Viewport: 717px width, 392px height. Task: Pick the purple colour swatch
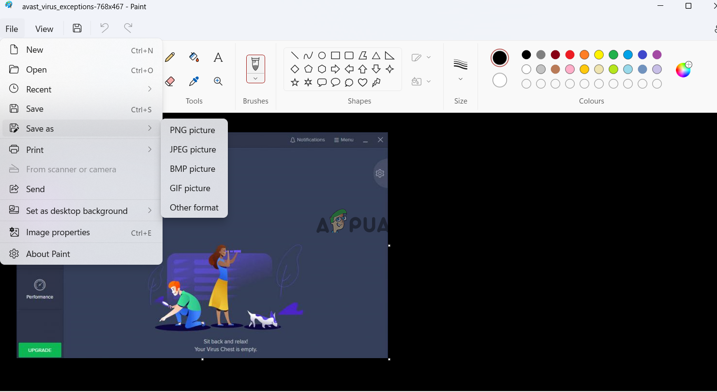coord(657,55)
